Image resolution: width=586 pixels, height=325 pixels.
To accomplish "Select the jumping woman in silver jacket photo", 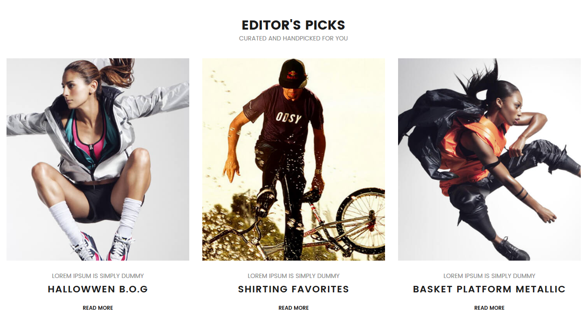I will pos(98,159).
